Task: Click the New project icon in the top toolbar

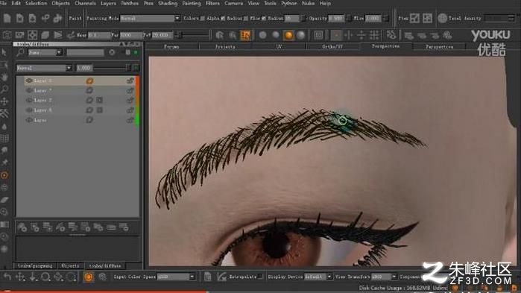Action: coord(7,18)
